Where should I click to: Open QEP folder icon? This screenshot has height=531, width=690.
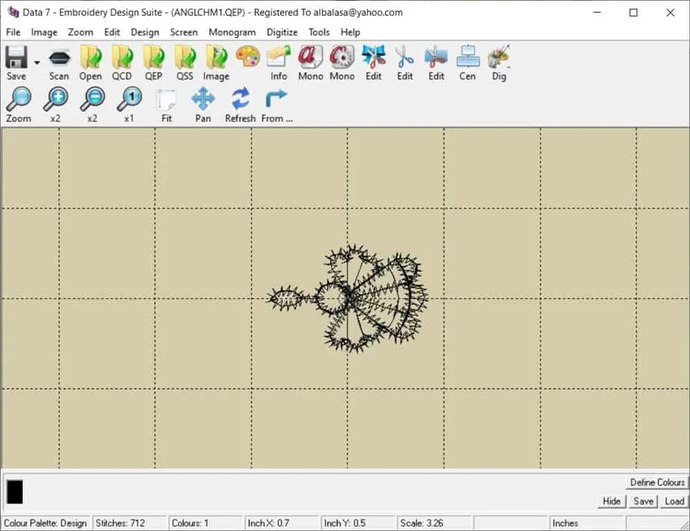click(x=154, y=57)
